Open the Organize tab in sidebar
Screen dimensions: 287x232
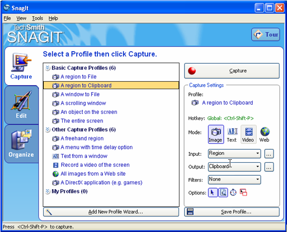21,144
